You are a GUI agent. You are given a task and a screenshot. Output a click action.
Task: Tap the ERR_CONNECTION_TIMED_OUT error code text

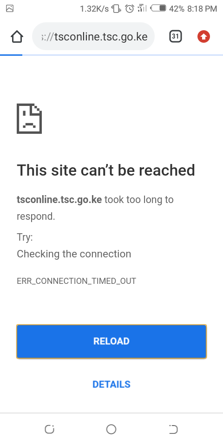(x=76, y=281)
